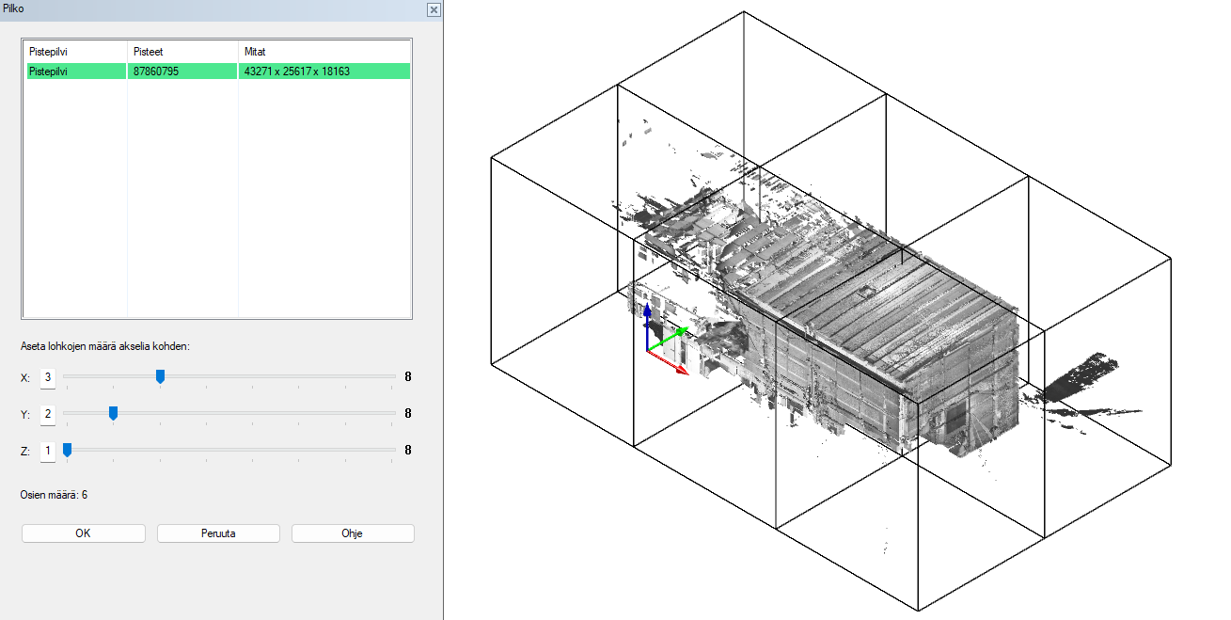Close the Pilko dialog

(x=434, y=9)
